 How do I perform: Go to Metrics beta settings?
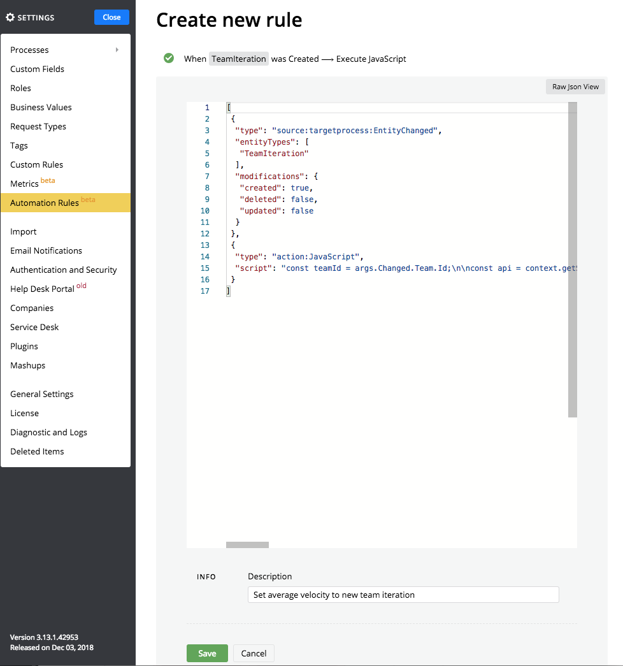coord(25,184)
